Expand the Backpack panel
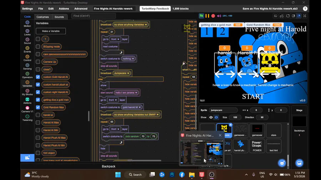This screenshot has width=321, height=180. click(x=108, y=166)
